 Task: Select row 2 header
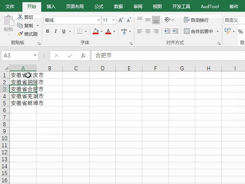(x=4, y=82)
